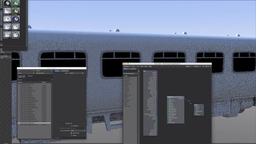Select the Input node header

[150, 71]
